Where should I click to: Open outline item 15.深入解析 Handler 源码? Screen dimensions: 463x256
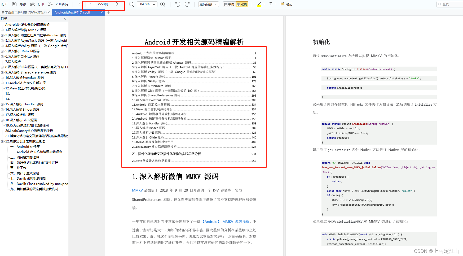click(24, 104)
